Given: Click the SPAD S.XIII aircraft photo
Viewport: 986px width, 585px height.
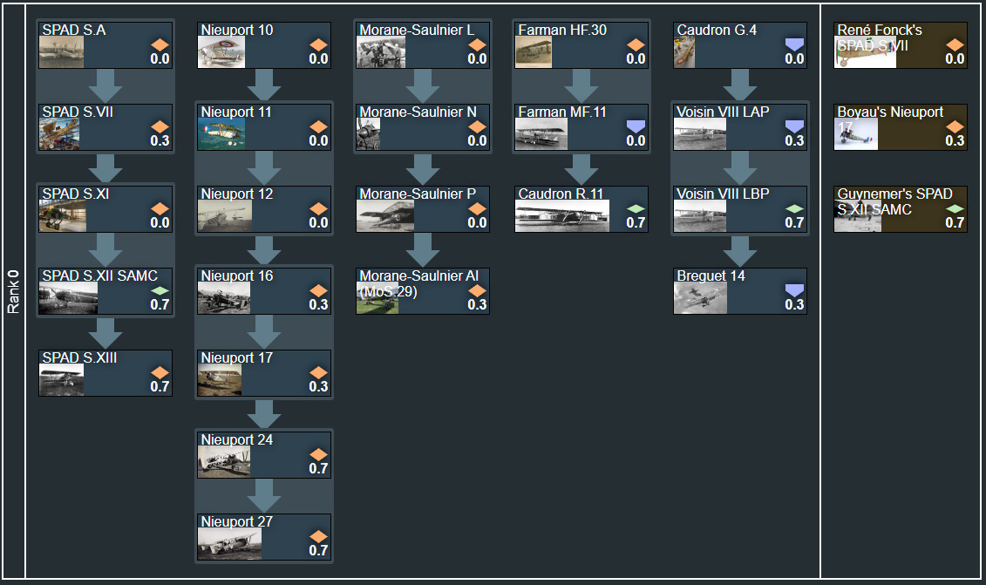Looking at the screenshot, I should 62,380.
